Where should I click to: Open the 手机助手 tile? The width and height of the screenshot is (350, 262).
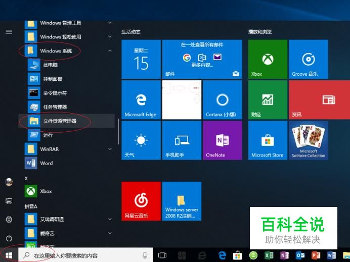[x=182, y=140]
